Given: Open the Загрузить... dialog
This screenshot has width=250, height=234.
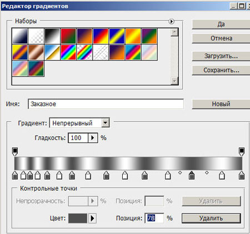Looking at the screenshot, I should [221, 56].
